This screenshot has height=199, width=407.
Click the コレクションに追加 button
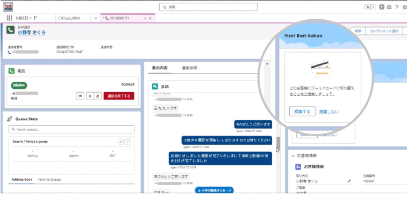384,31
